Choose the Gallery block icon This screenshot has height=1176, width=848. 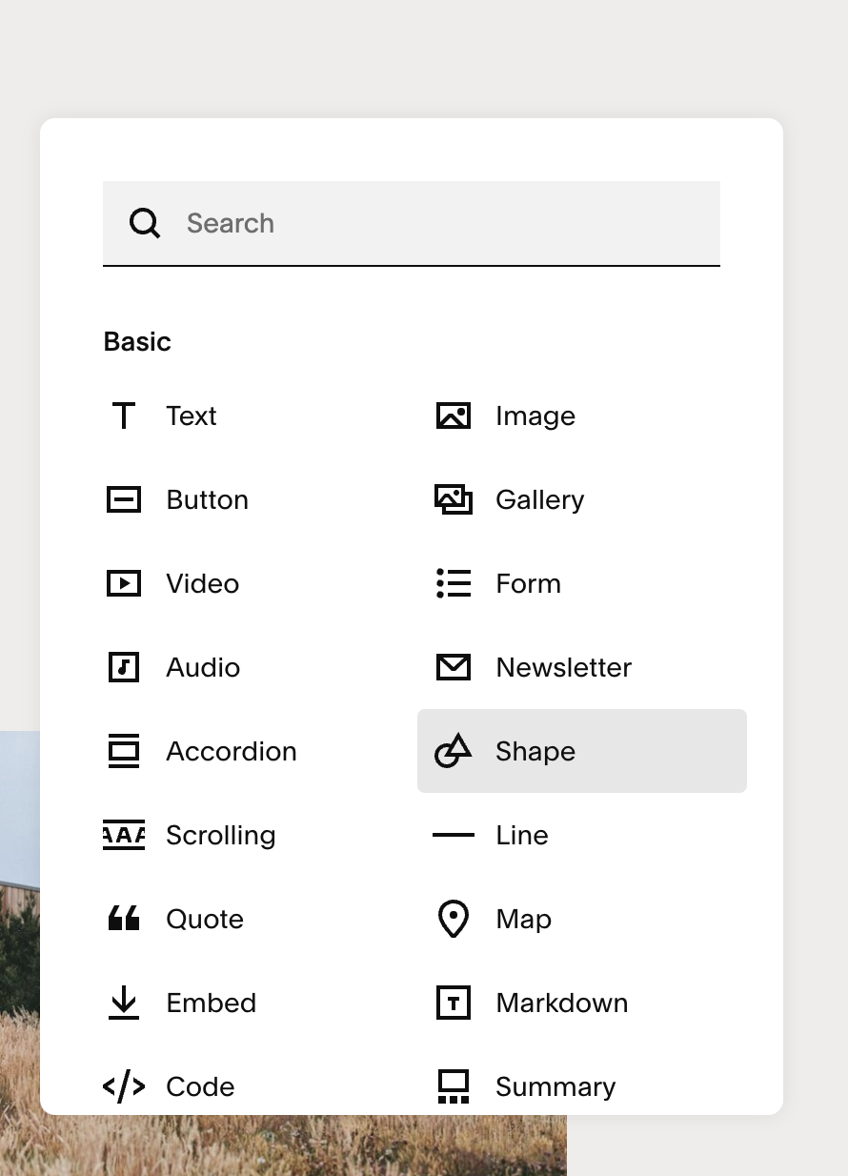pyautogui.click(x=453, y=499)
